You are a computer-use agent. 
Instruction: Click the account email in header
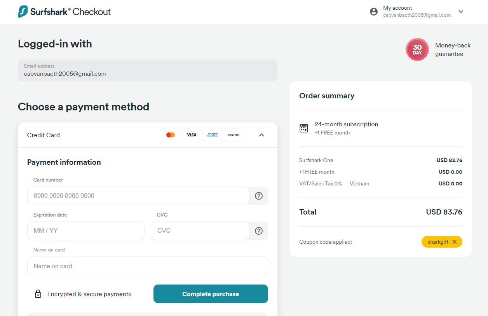pos(417,15)
